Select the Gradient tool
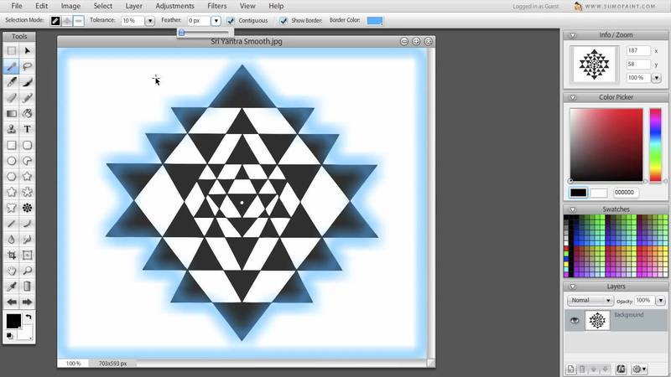The height and width of the screenshot is (377, 671). 12,114
